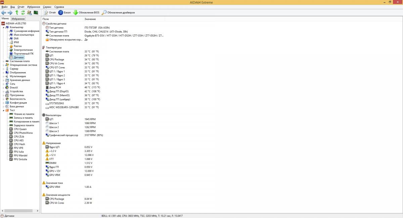
Task: Select CPU Queen benchmark in tree
Action: click(x=20, y=129)
